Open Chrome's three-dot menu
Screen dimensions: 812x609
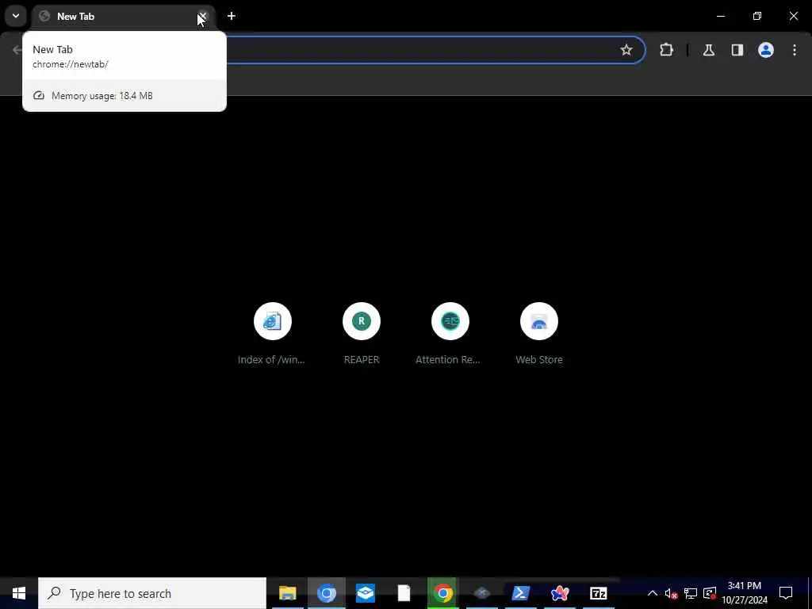tap(795, 50)
